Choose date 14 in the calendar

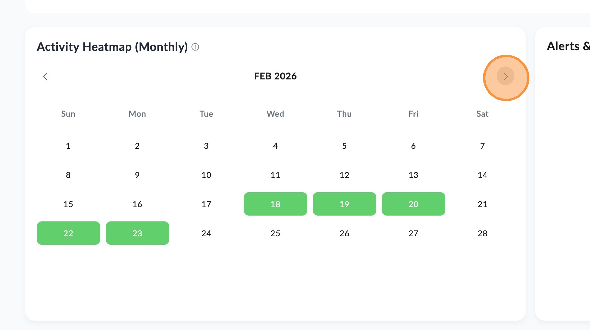(482, 175)
